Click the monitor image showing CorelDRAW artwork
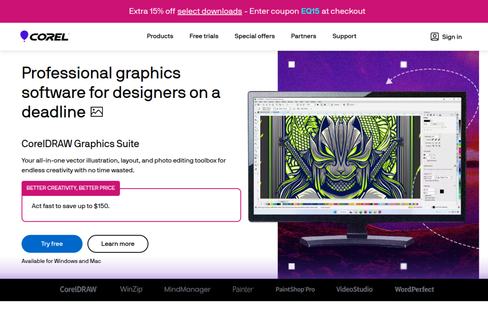Image resolution: width=488 pixels, height=325 pixels. pos(357,170)
